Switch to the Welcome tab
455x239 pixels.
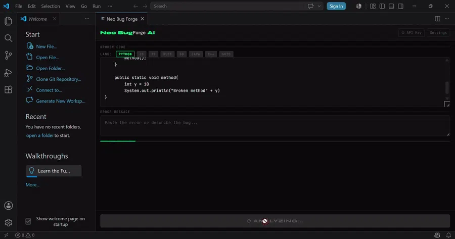pyautogui.click(x=38, y=19)
